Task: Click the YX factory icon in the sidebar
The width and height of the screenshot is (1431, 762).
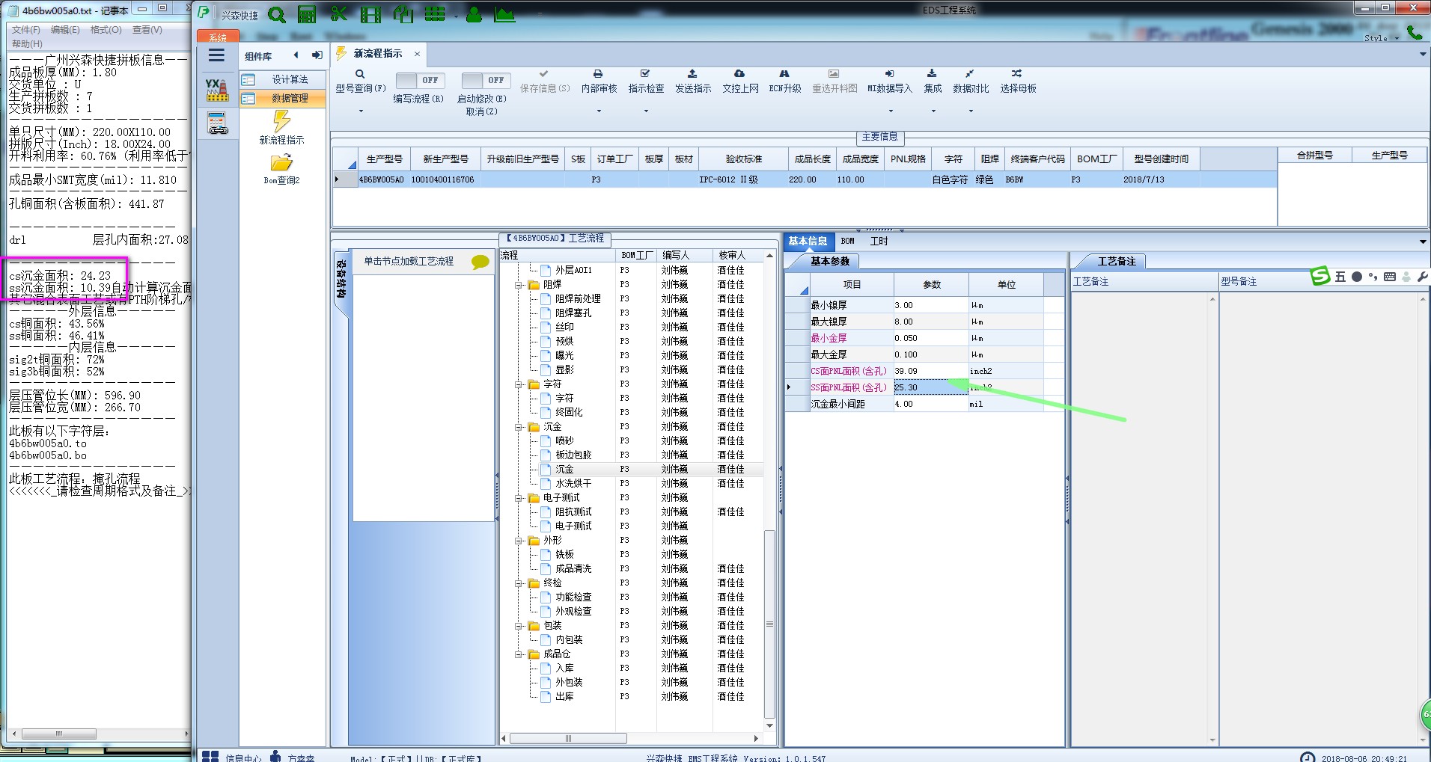Action: pyautogui.click(x=217, y=90)
